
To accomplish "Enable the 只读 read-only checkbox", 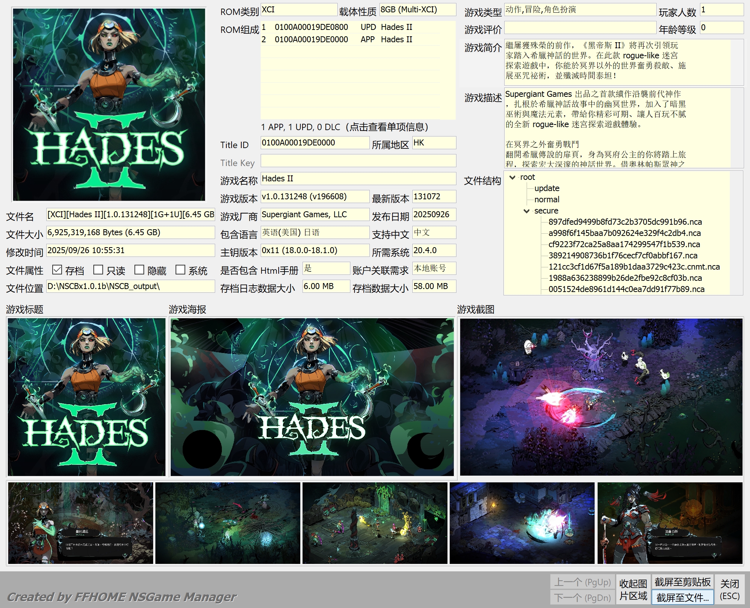I will 98,270.
